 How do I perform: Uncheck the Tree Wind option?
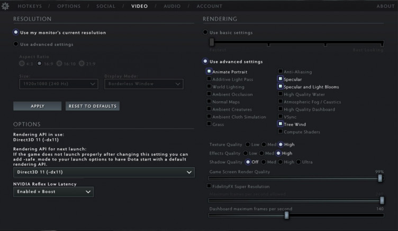pos(281,124)
